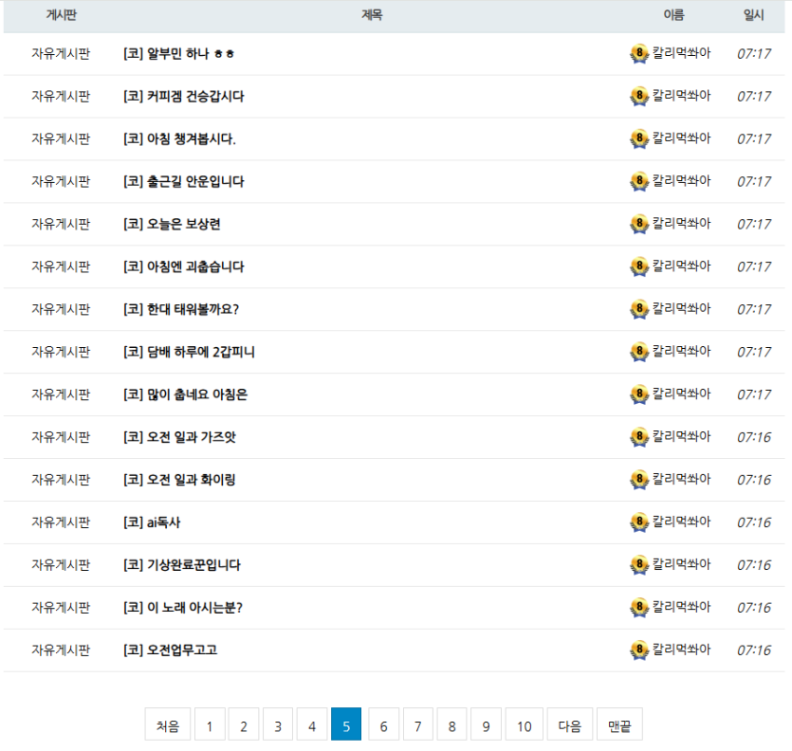
Task: Click the 이름 column header
Action: click(x=673, y=15)
